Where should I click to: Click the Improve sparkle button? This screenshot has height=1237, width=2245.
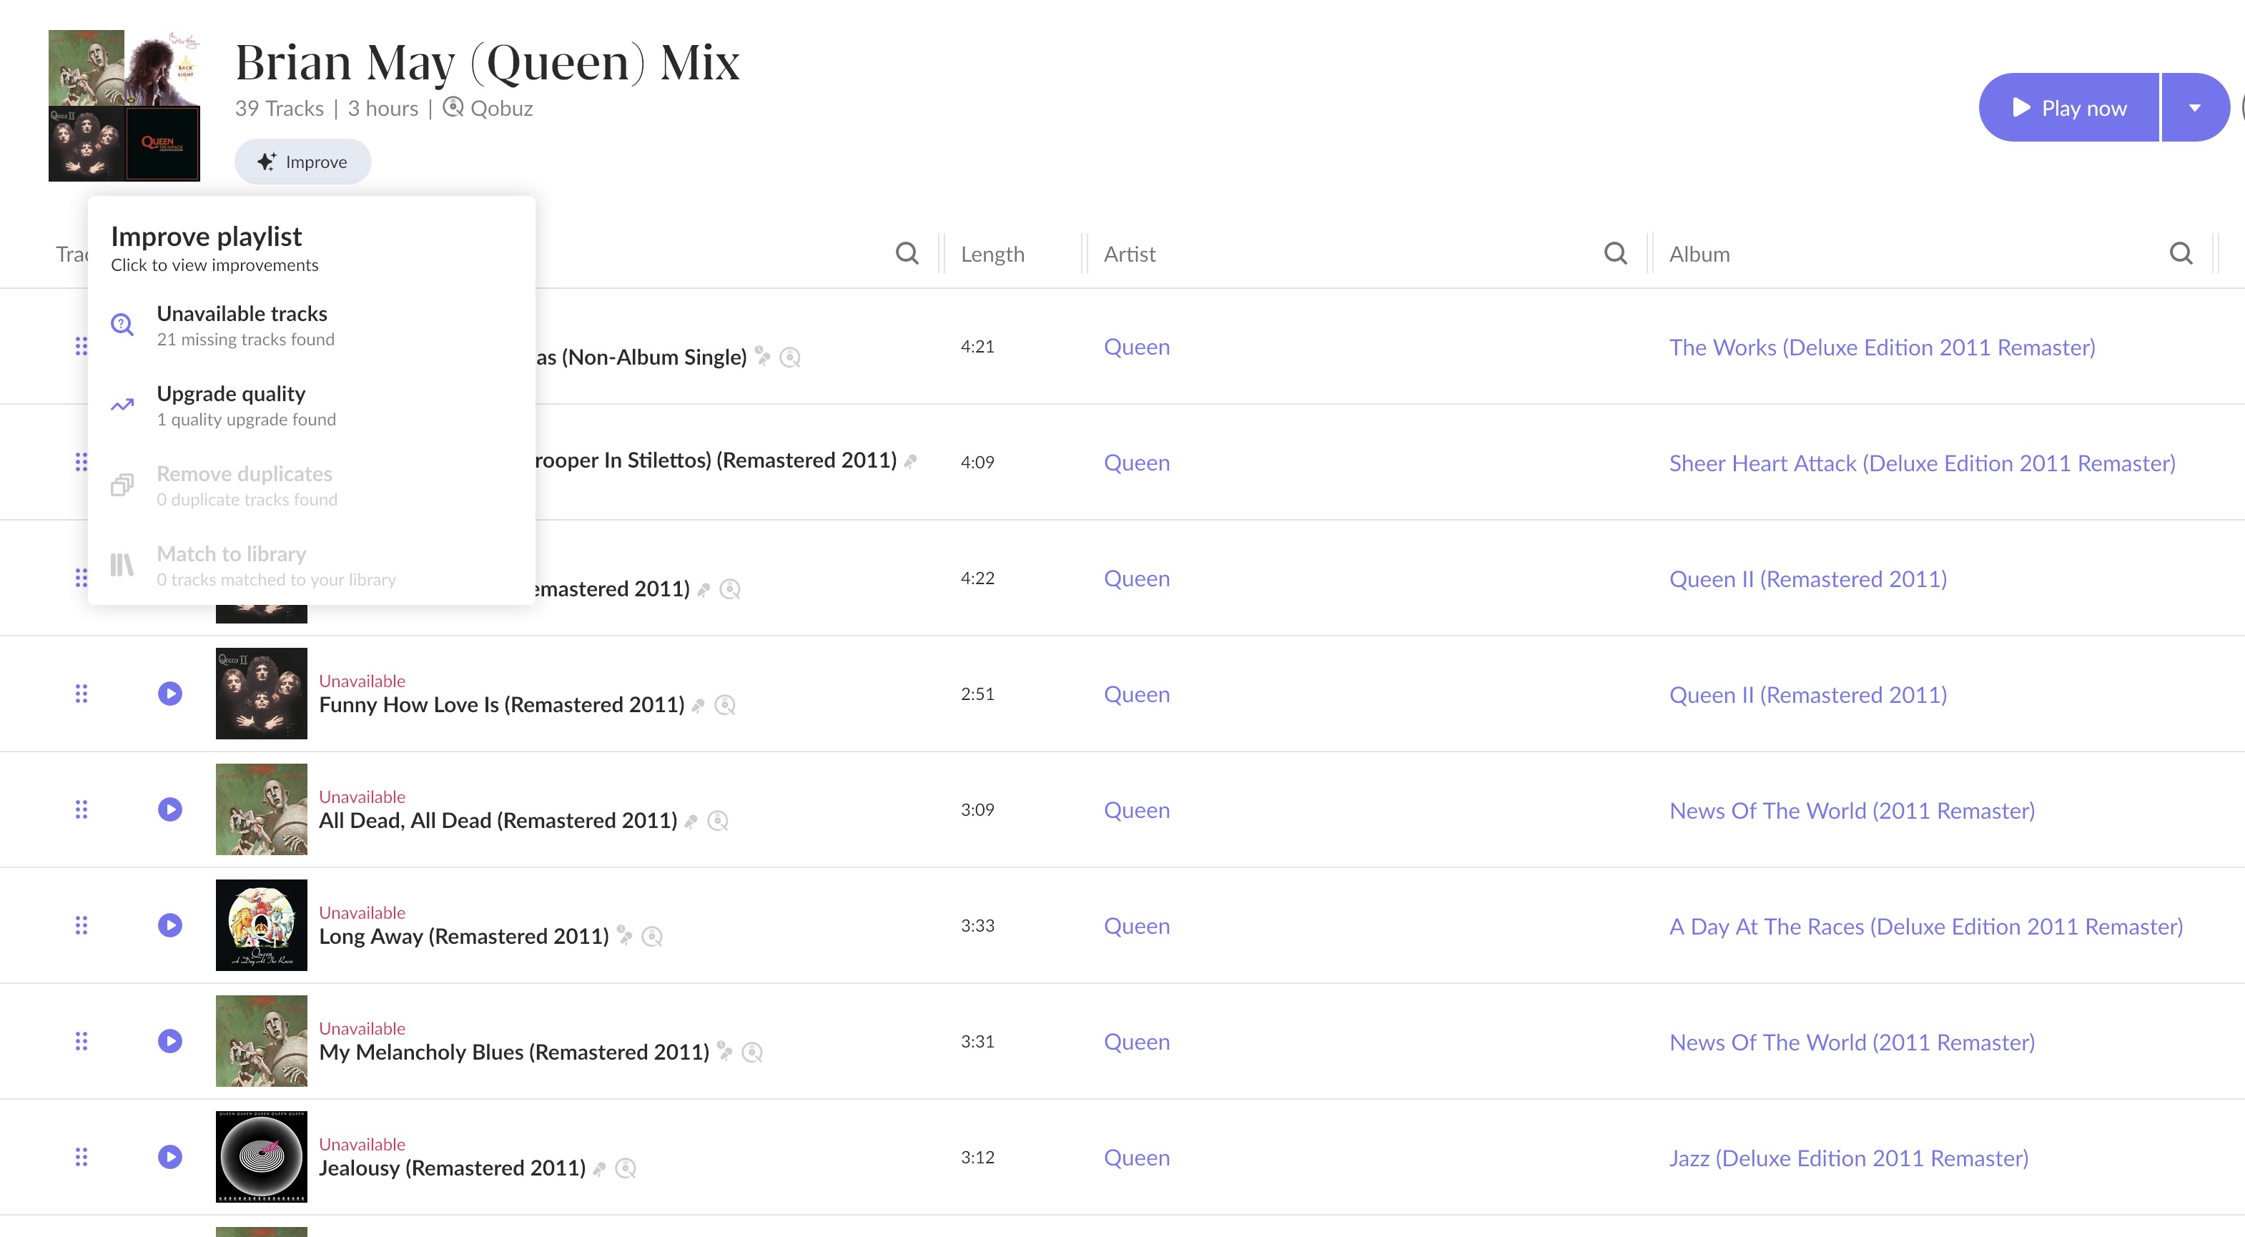click(x=302, y=162)
